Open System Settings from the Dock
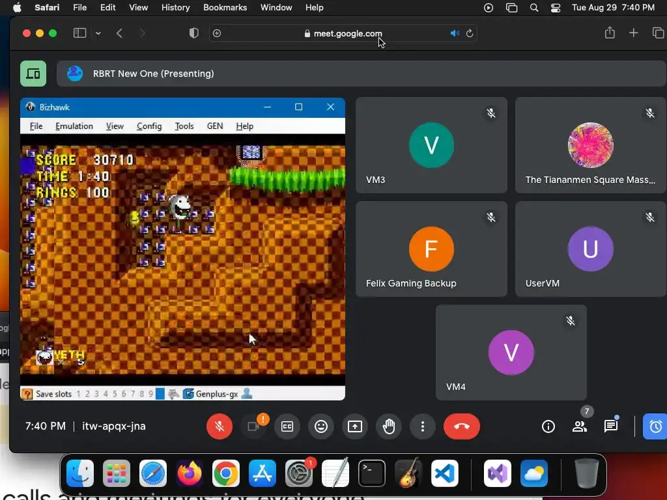Viewport: 667px width, 500px height. 298,473
